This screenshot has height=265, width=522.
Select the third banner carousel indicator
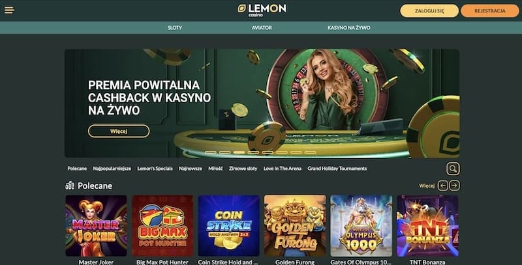(x=239, y=152)
